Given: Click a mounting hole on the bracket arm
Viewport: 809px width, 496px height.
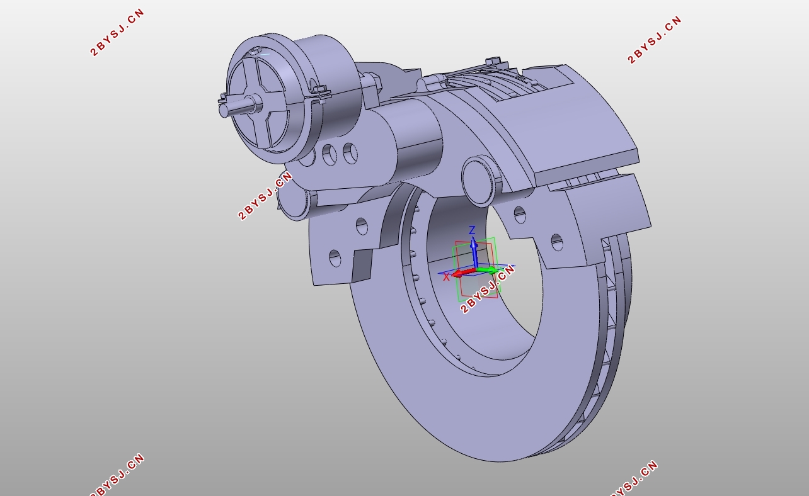Looking at the screenshot, I should point(362,227).
